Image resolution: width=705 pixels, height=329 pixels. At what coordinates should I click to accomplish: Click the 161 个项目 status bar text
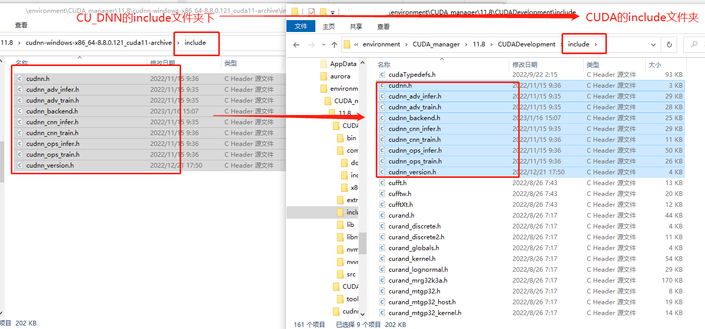tap(309, 324)
